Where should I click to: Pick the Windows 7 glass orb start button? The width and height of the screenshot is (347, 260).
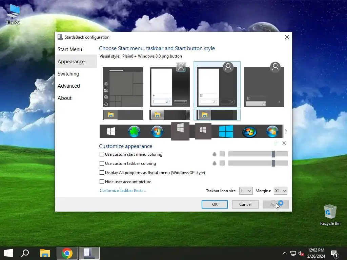click(x=157, y=131)
